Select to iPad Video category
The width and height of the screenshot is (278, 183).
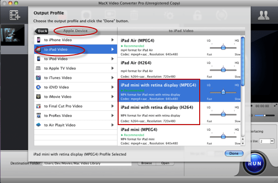point(76,49)
